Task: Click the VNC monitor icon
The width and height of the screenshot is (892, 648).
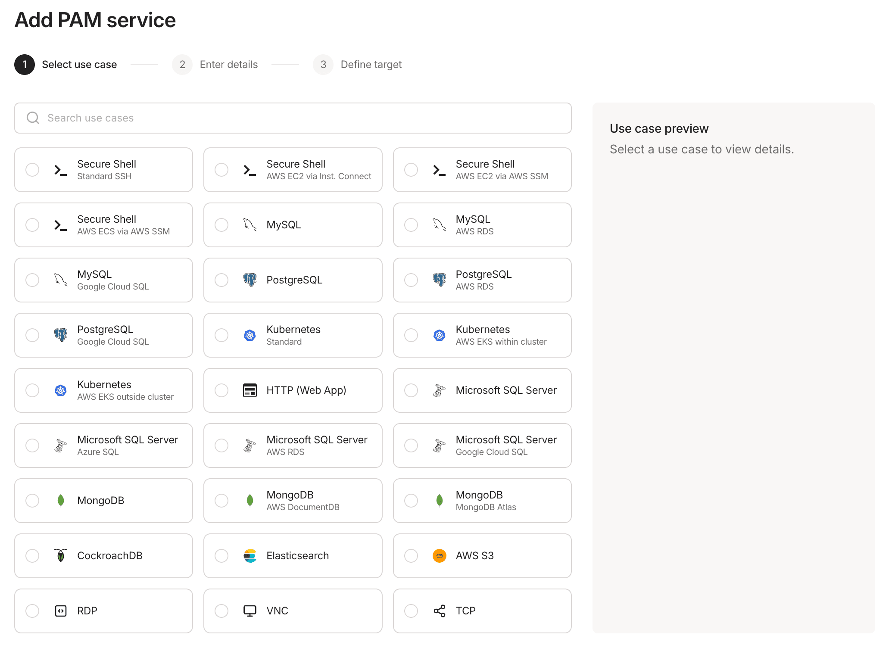Action: coord(250,611)
